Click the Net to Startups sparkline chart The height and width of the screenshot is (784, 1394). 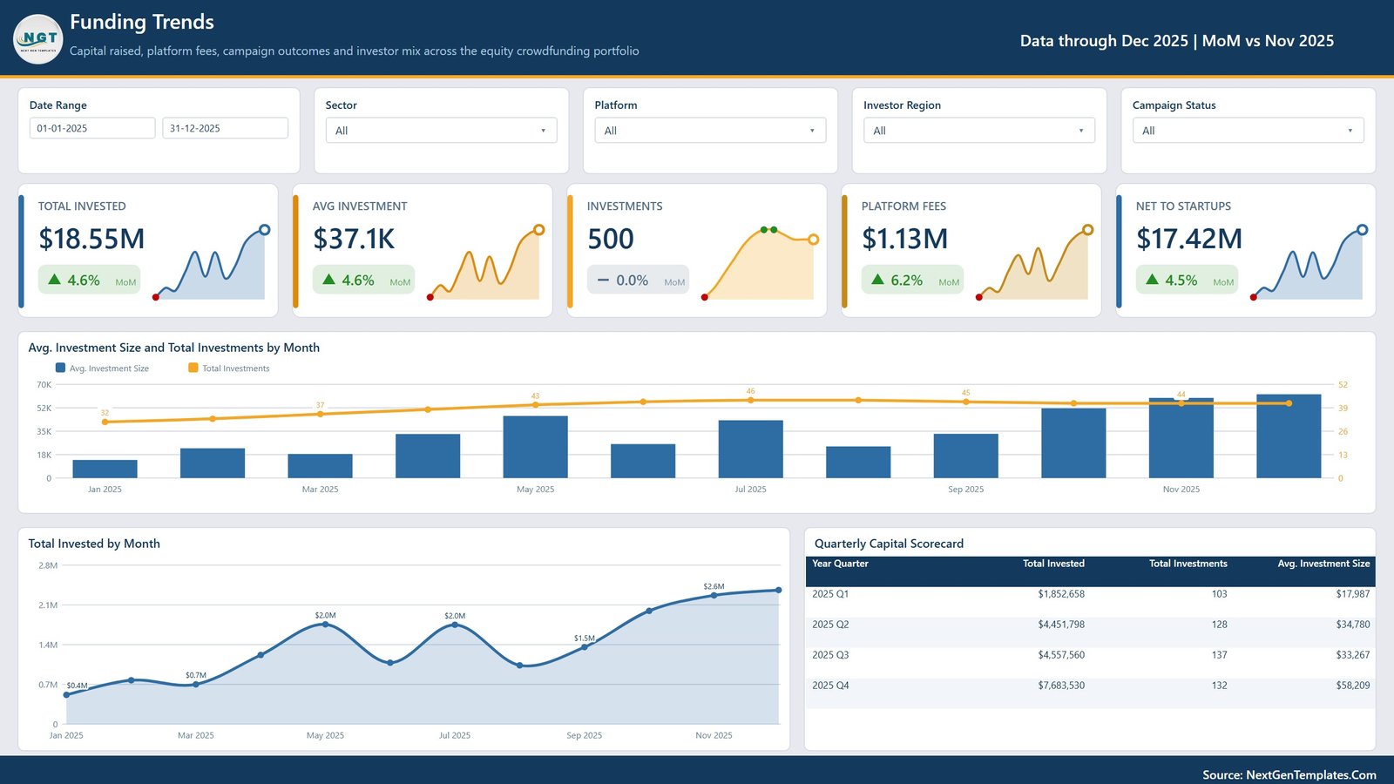[1308, 263]
